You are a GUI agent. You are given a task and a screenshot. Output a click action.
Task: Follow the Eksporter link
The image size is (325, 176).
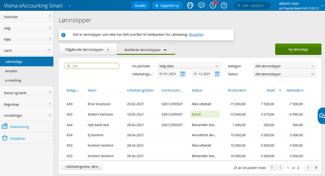click(196, 34)
